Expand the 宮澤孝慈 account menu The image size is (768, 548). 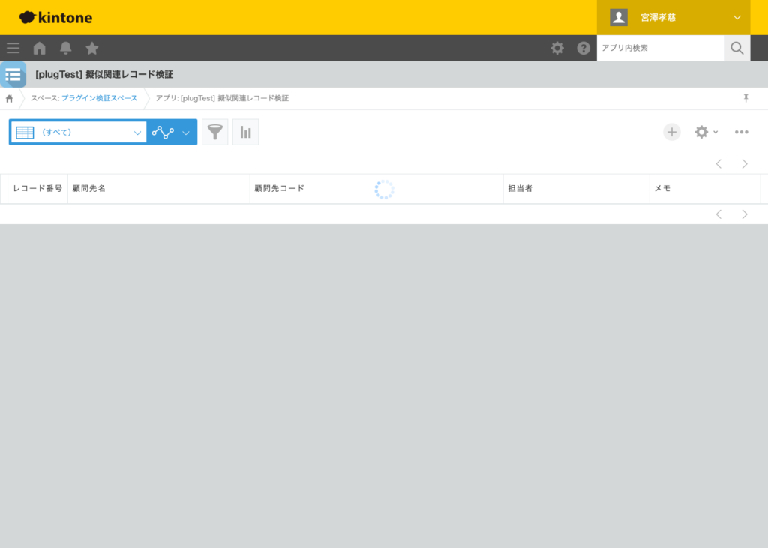pyautogui.click(x=673, y=17)
